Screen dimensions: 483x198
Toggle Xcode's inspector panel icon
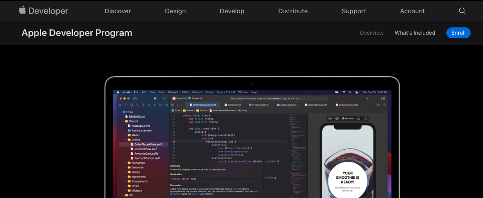click(383, 99)
